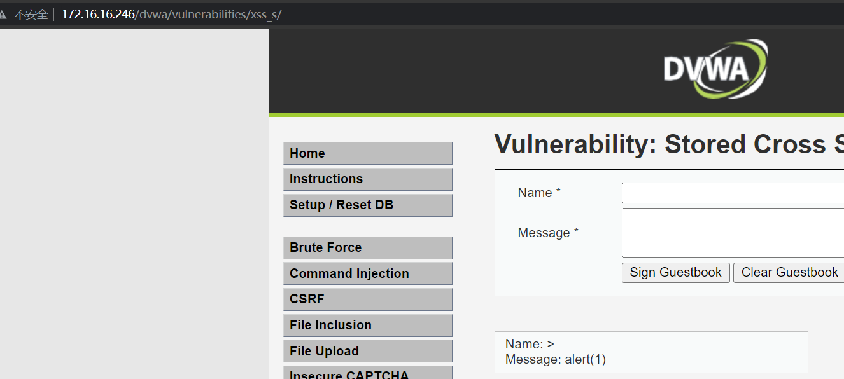Select the URL in the address bar
This screenshot has width=844, height=379.
click(171, 15)
